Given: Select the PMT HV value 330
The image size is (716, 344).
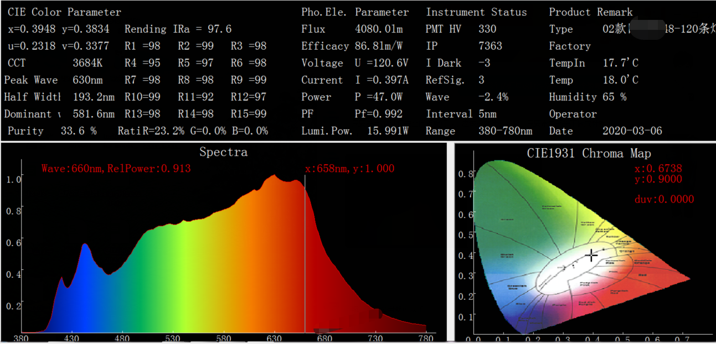Looking at the screenshot, I should 487,29.
